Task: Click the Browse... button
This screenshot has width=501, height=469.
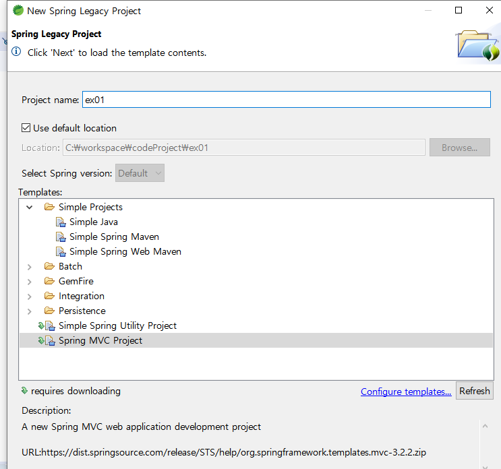Action: point(459,148)
